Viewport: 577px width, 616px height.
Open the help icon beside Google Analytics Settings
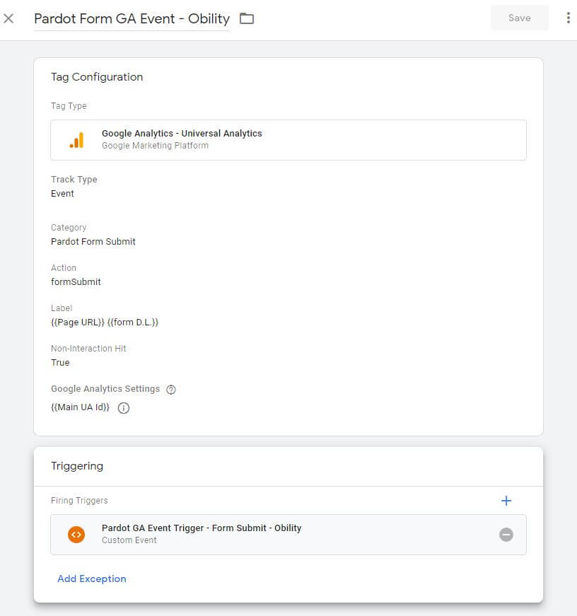click(170, 389)
